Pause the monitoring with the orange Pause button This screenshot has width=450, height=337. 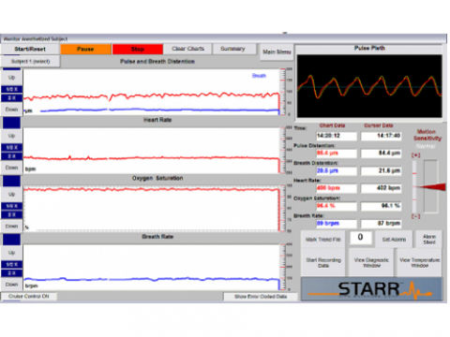tap(85, 49)
